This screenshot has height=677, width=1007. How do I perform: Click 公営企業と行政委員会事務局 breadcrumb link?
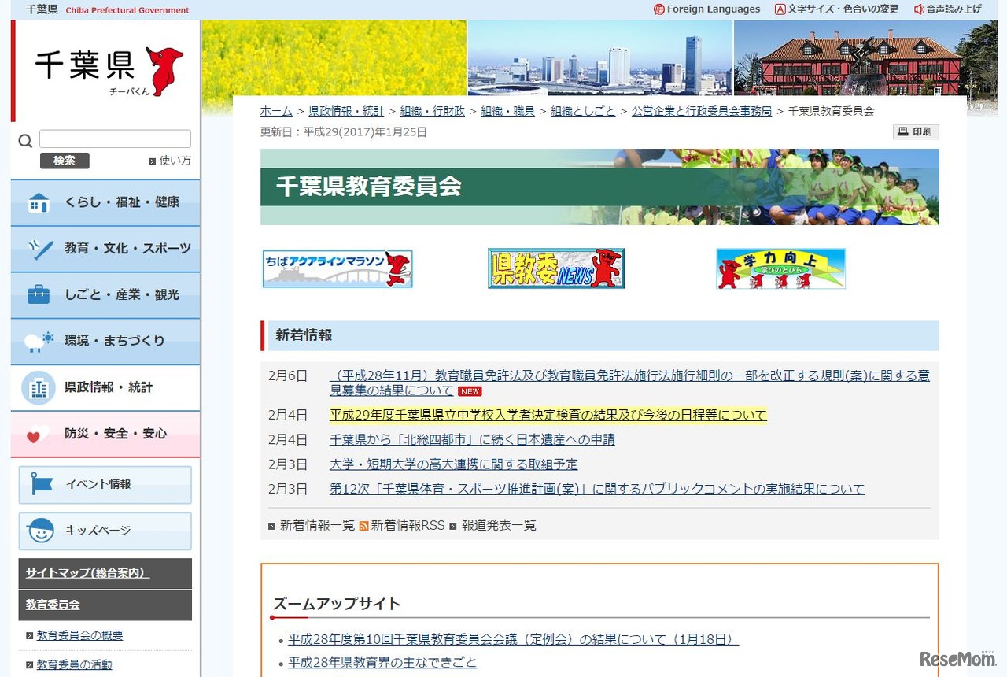(702, 111)
